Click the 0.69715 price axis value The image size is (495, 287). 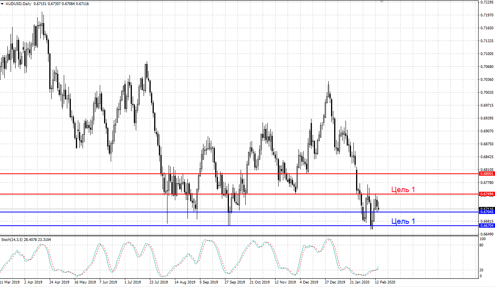[x=487, y=105]
